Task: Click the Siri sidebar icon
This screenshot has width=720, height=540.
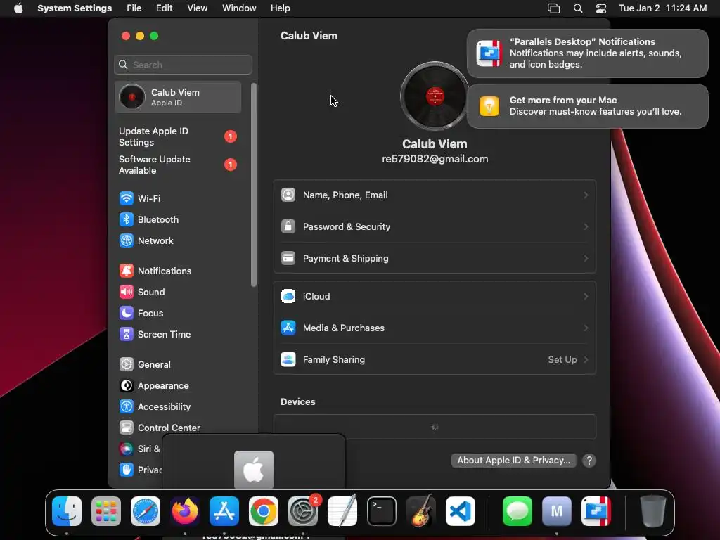Action: pyautogui.click(x=127, y=449)
